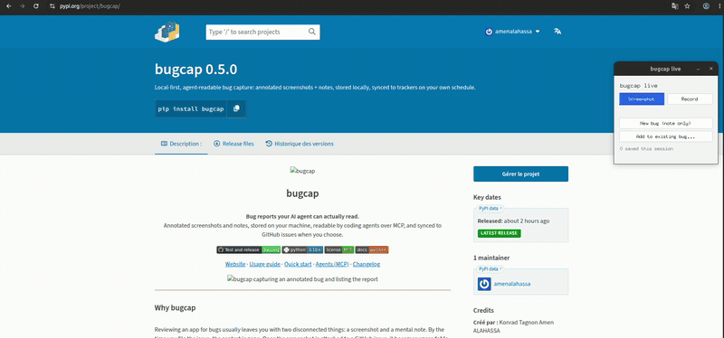Click the magnifier search icon

[312, 32]
